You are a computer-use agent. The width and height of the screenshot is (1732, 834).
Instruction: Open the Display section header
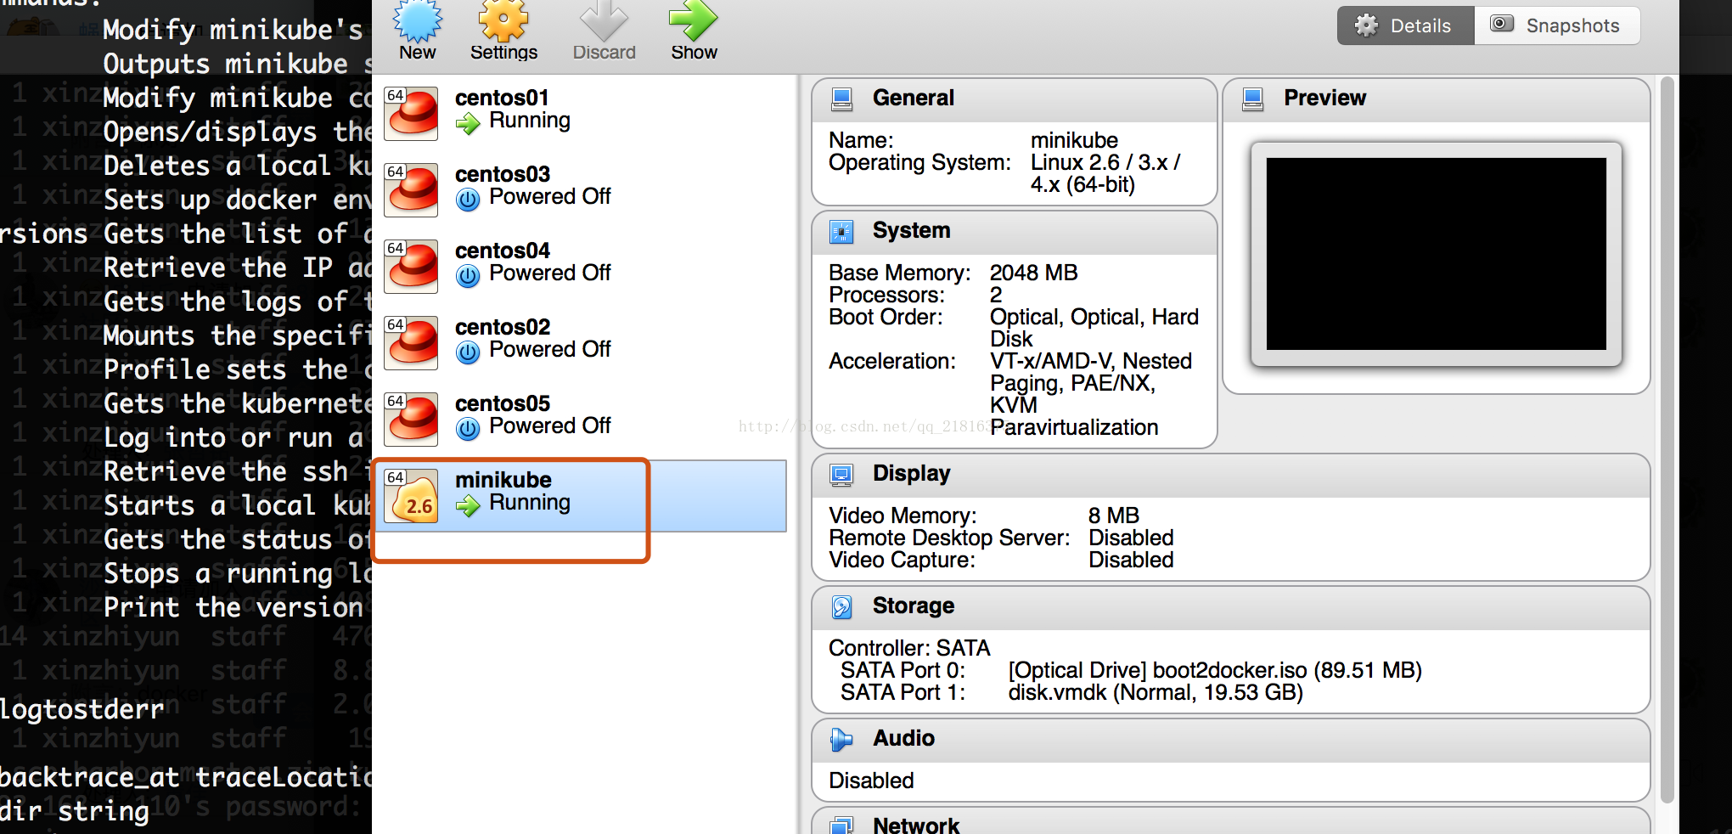[x=1230, y=475]
